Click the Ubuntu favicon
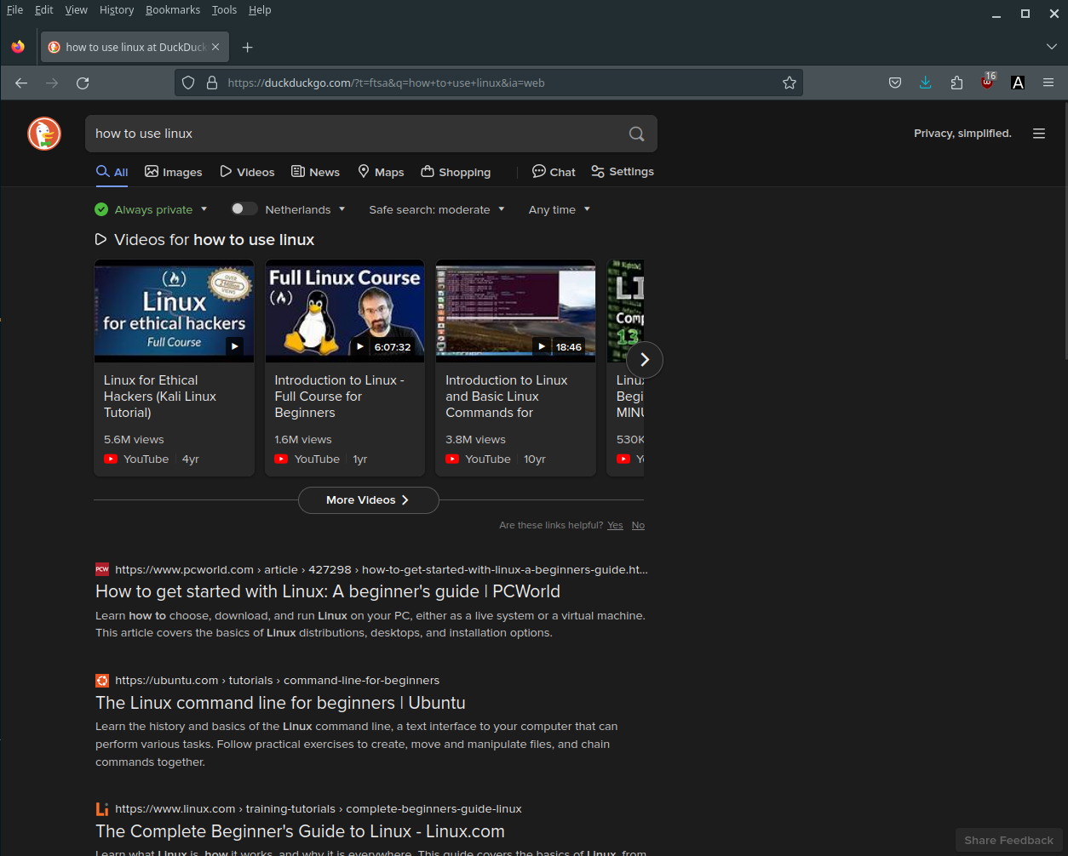 [102, 680]
